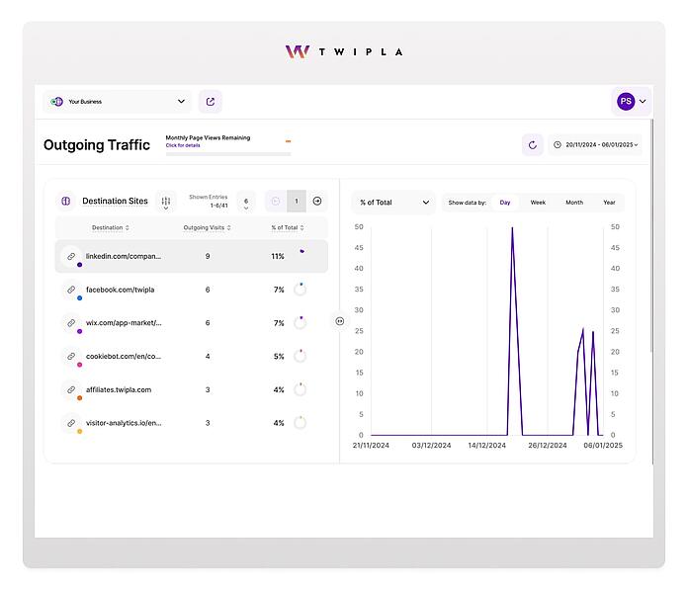Expand the % of Total metric dropdown
Viewport: 688px width, 589px height.
coord(393,203)
